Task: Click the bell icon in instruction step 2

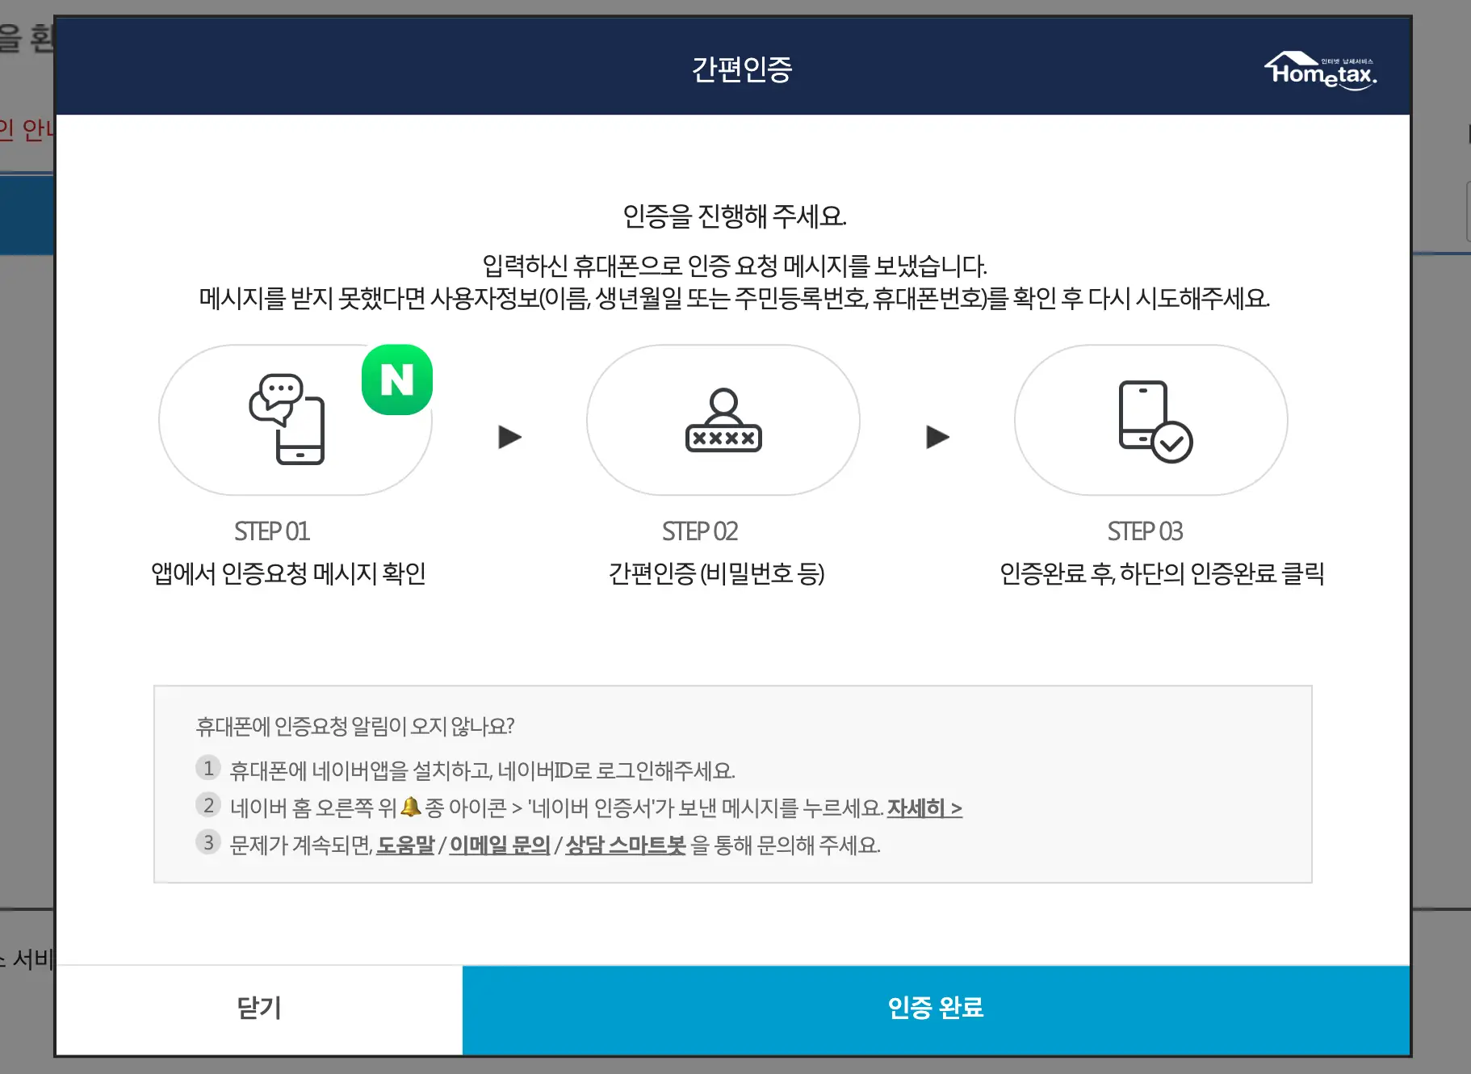Action: click(x=410, y=805)
